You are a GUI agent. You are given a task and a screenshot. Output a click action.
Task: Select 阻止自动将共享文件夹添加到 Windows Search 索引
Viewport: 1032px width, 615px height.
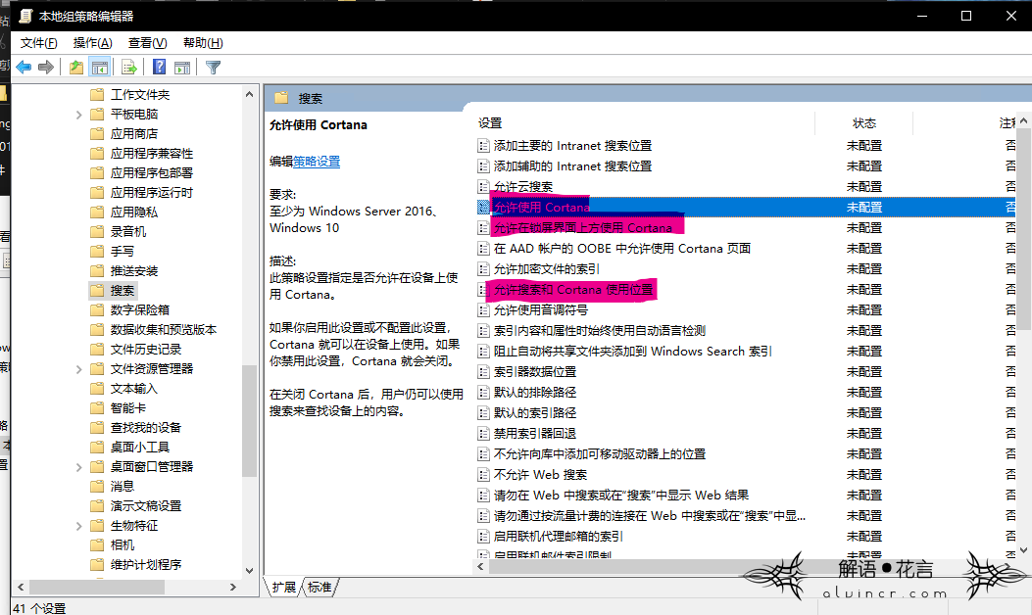(632, 352)
